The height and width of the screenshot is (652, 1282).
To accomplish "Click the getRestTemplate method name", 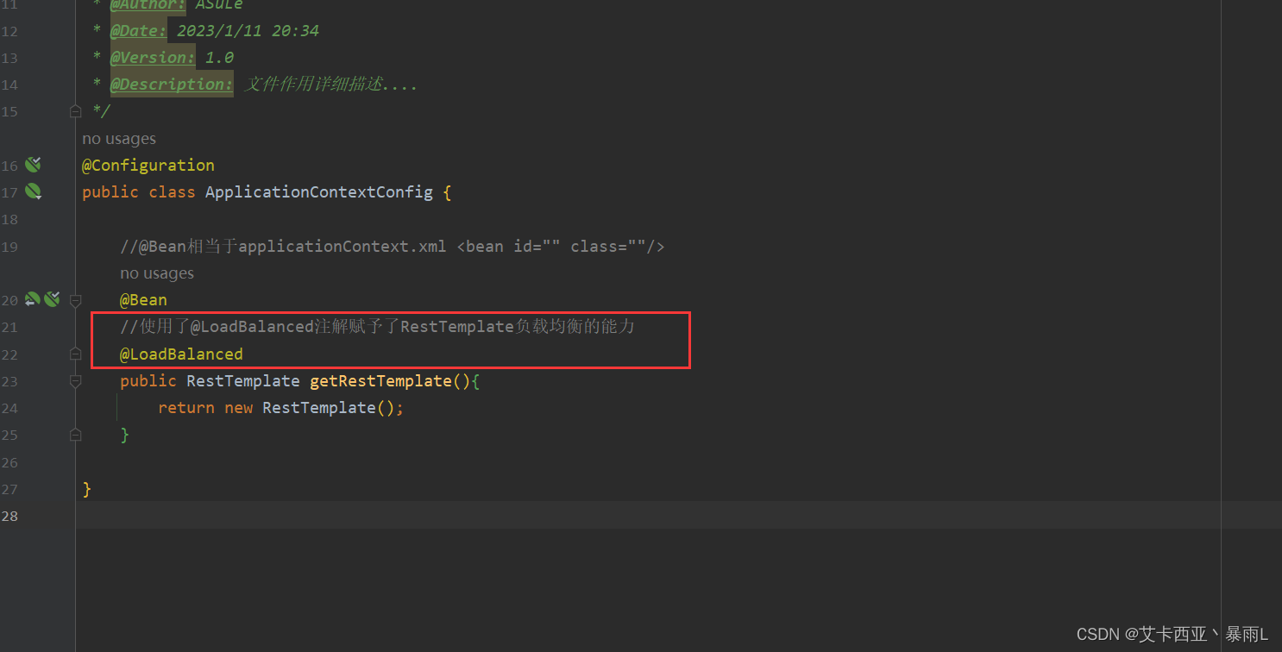I will [x=380, y=380].
